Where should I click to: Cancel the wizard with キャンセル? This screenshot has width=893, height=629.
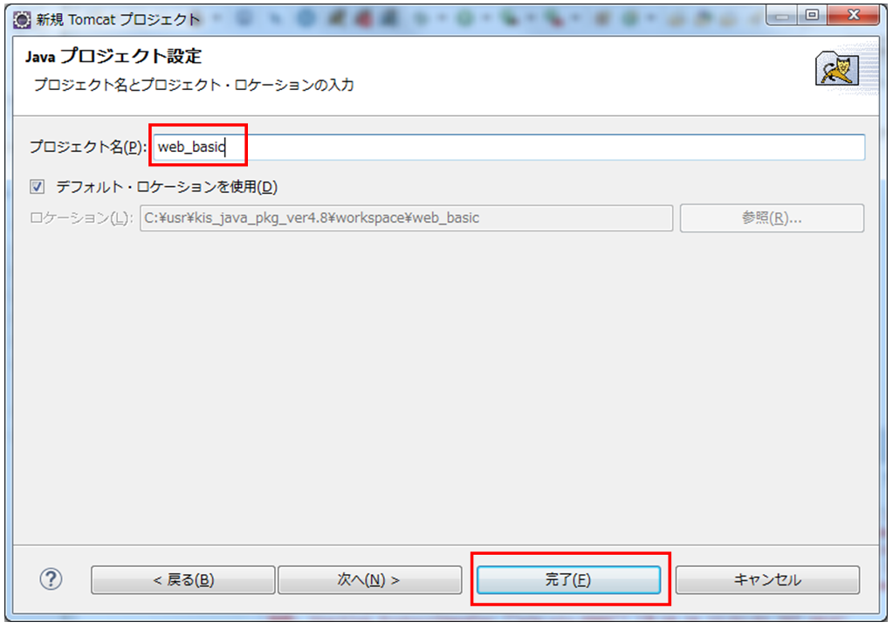click(x=767, y=580)
